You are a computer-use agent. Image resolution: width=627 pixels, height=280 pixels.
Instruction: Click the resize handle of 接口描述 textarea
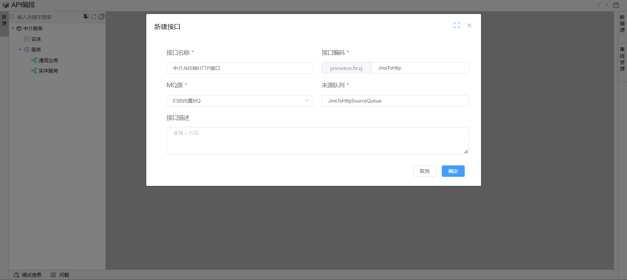click(466, 152)
